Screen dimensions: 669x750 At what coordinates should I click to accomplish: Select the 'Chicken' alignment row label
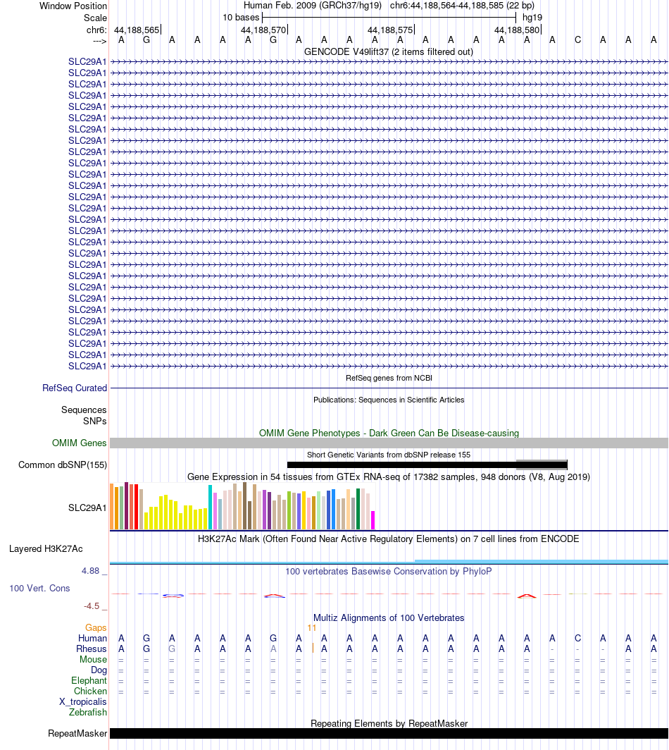90,691
